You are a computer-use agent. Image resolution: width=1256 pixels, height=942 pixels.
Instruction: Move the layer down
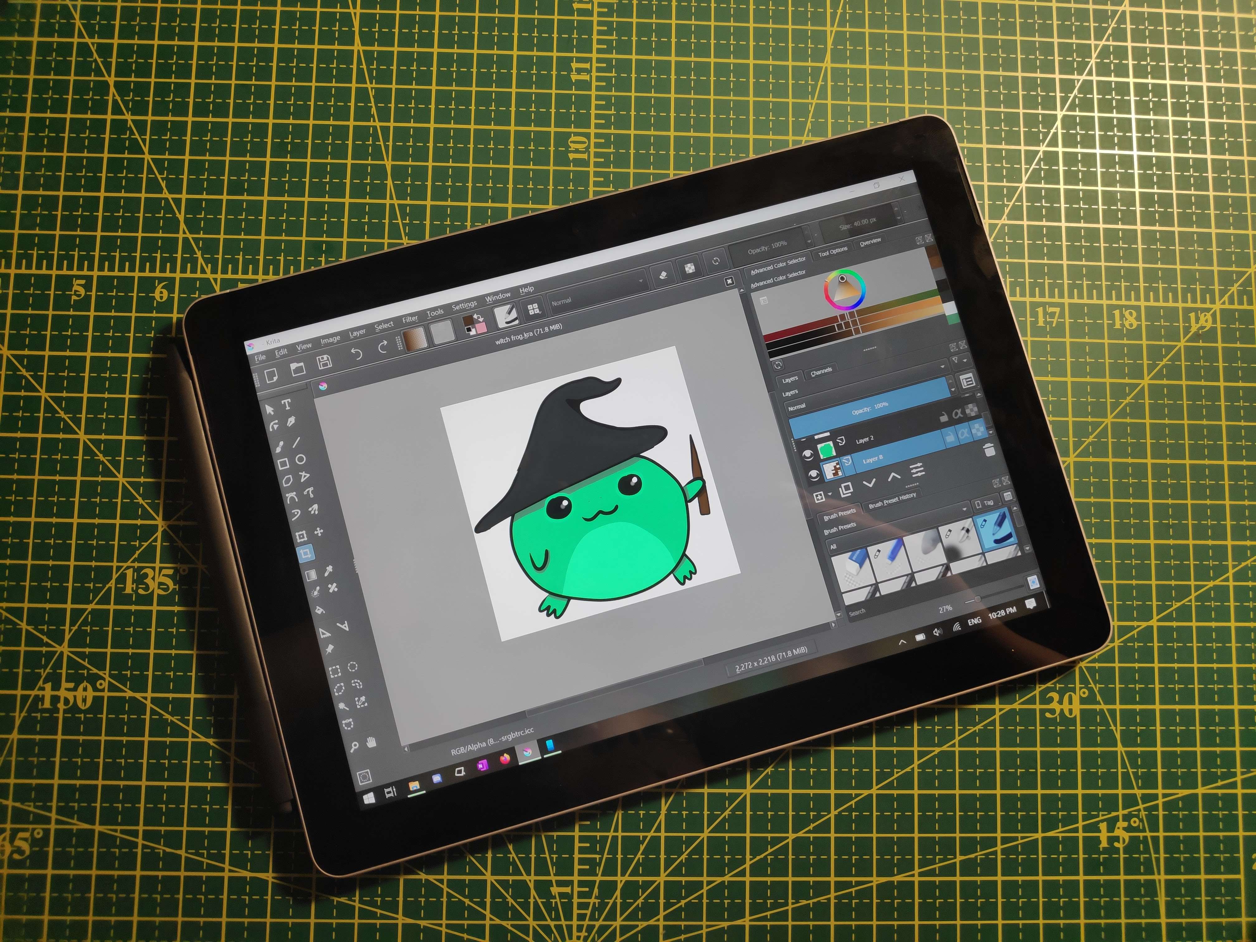coord(869,483)
